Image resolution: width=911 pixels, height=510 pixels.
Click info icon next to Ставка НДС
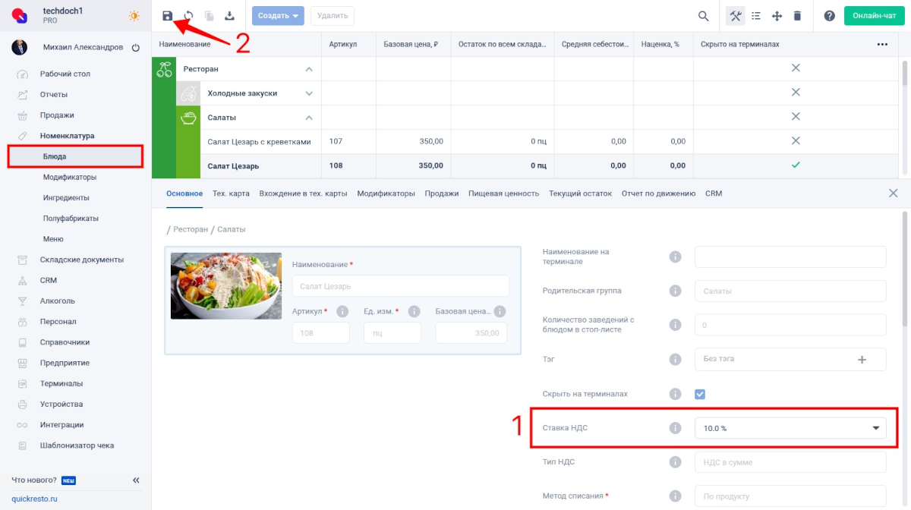point(675,428)
